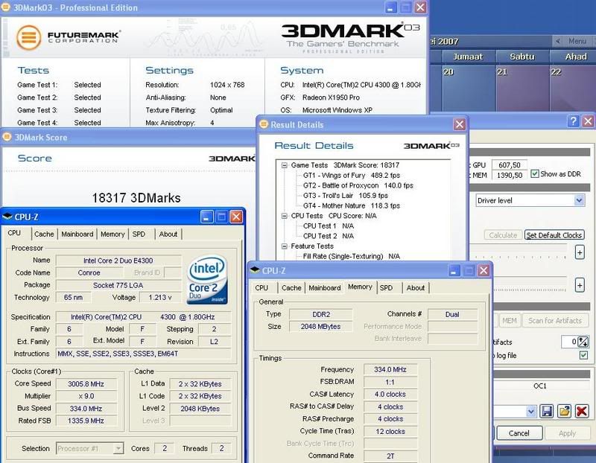The height and width of the screenshot is (463, 596).
Task: Toggle the log file checkbox
Action: 583,356
